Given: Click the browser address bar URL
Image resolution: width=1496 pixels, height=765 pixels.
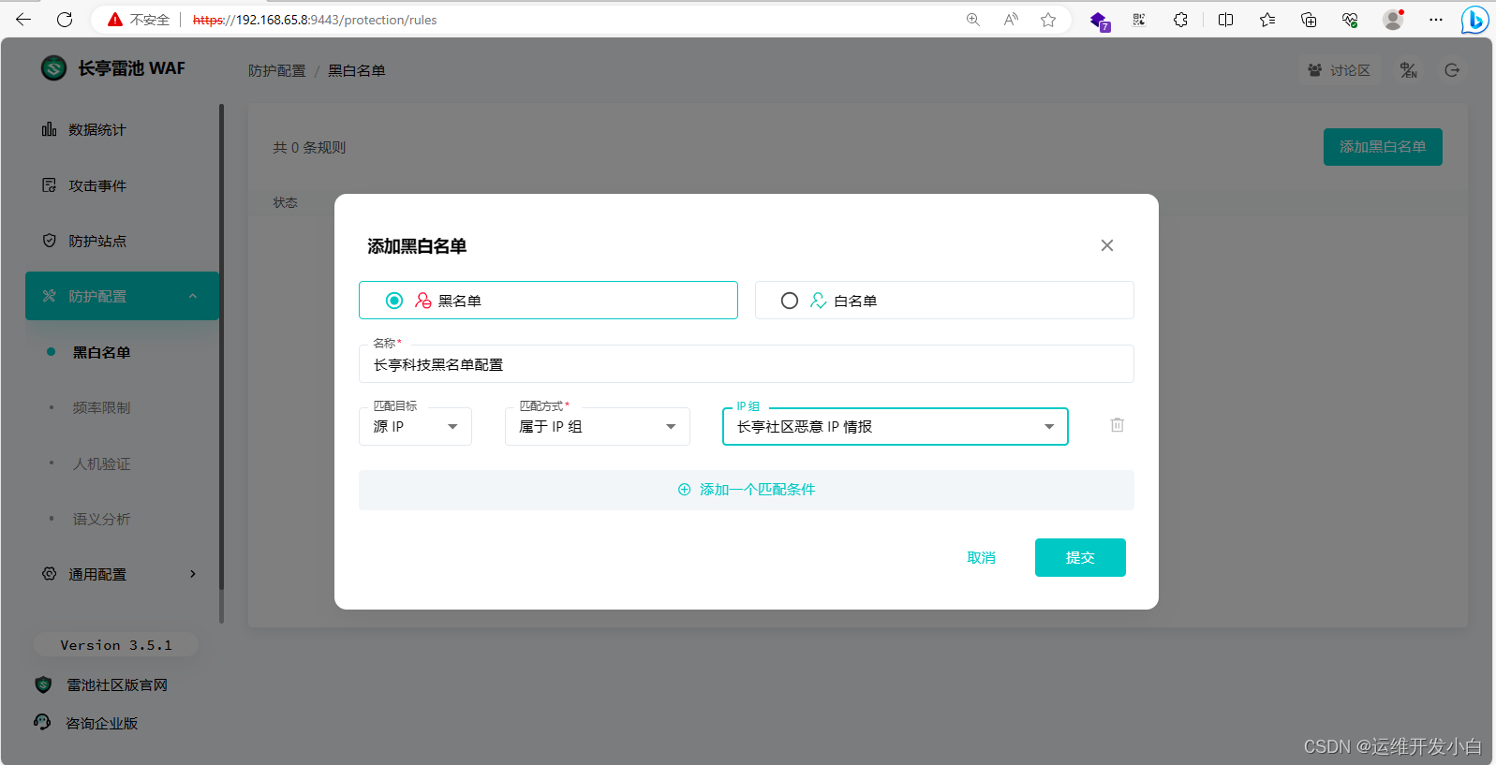Looking at the screenshot, I should point(315,20).
